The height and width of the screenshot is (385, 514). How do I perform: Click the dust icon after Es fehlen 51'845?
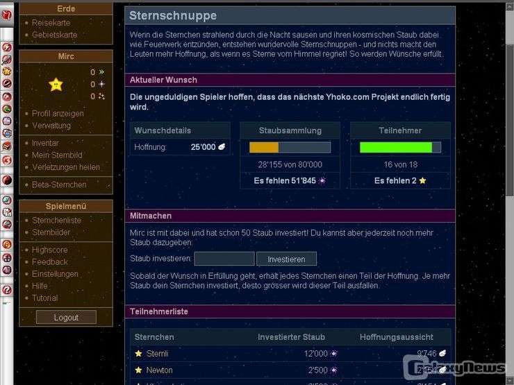322,181
